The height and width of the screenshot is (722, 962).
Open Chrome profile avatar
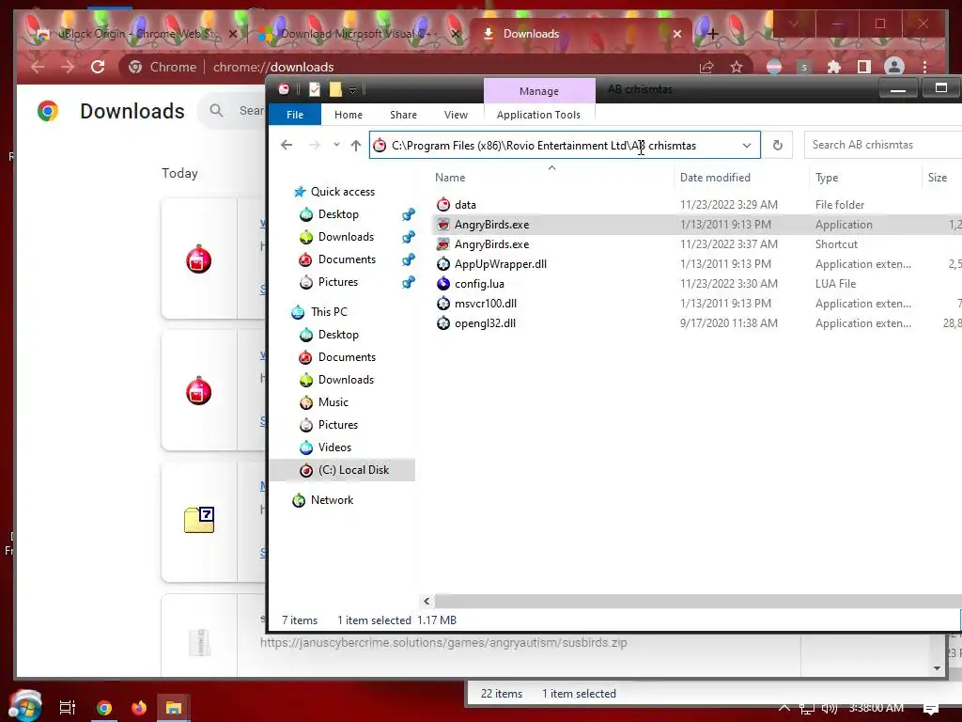(x=894, y=67)
